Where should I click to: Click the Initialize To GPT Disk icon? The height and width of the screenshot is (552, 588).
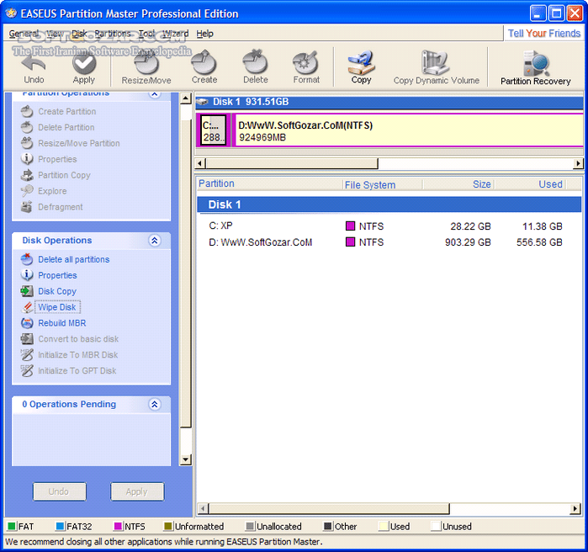tap(27, 370)
